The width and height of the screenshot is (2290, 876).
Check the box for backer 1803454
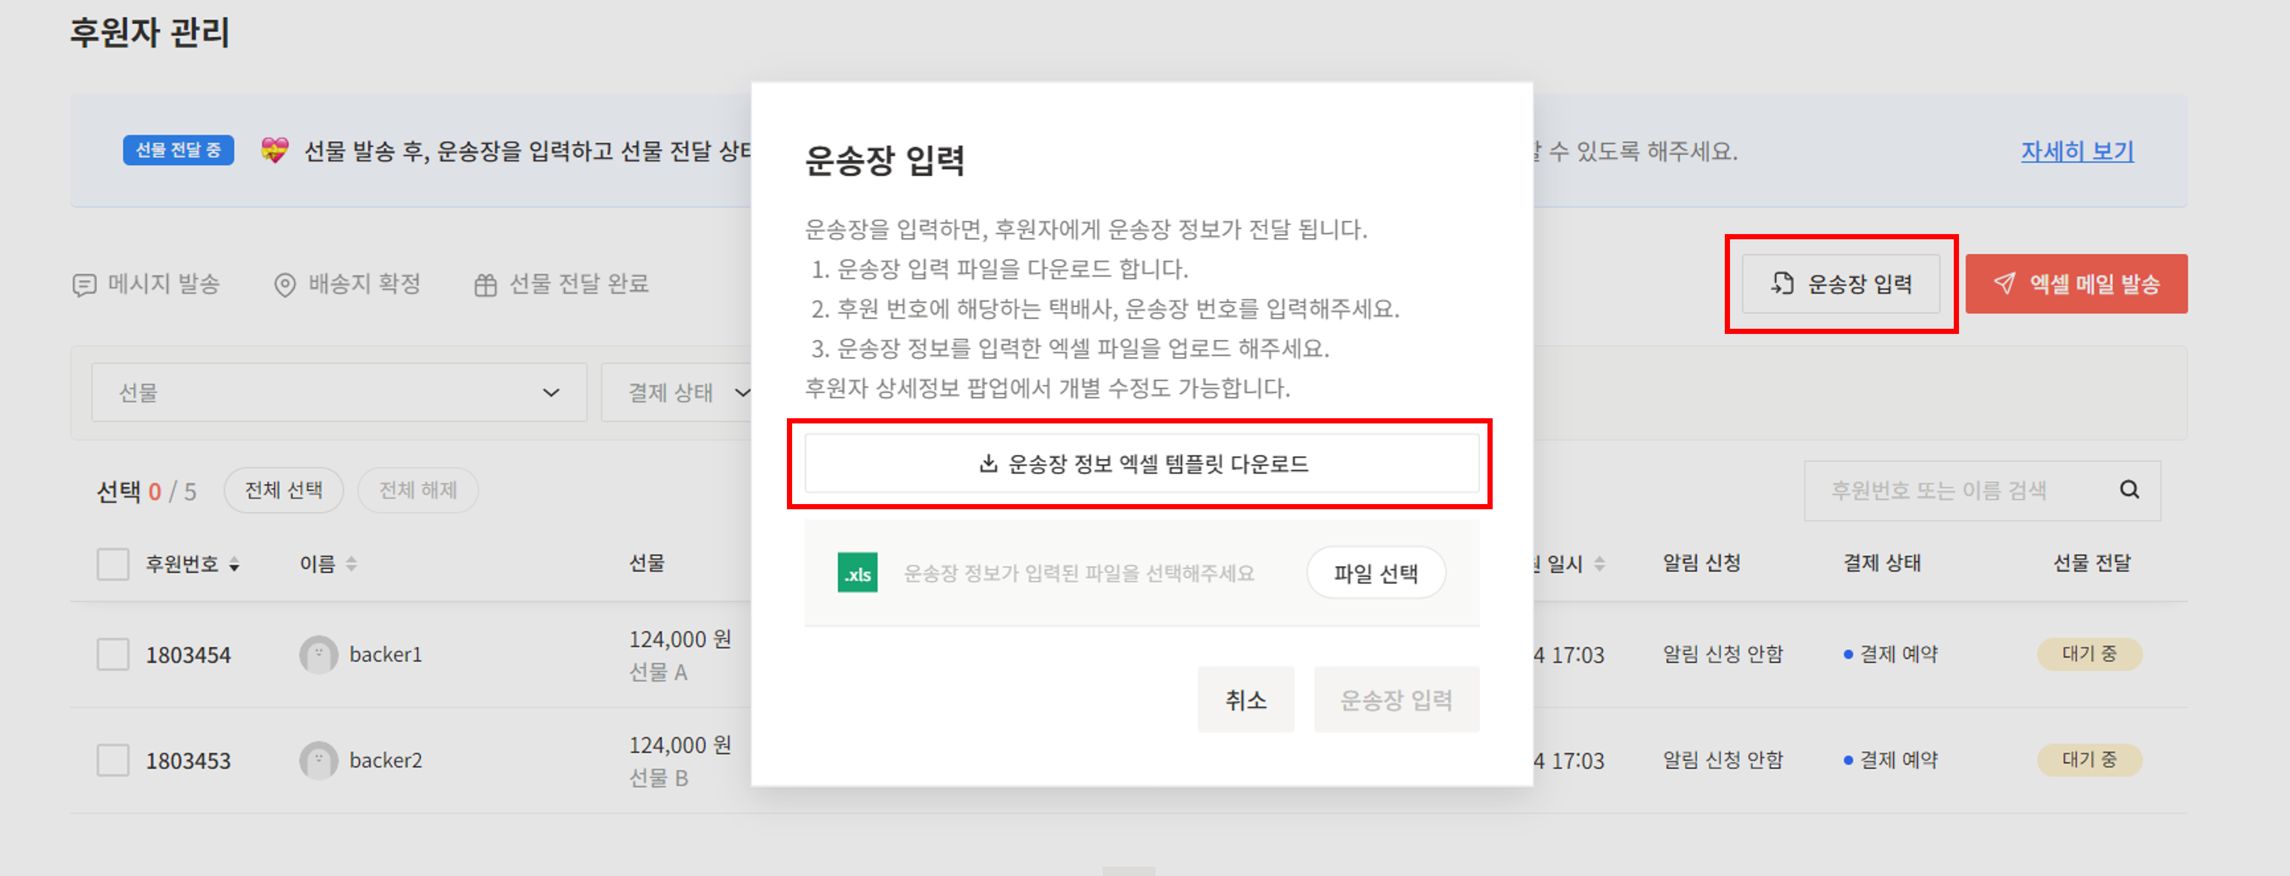point(113,655)
